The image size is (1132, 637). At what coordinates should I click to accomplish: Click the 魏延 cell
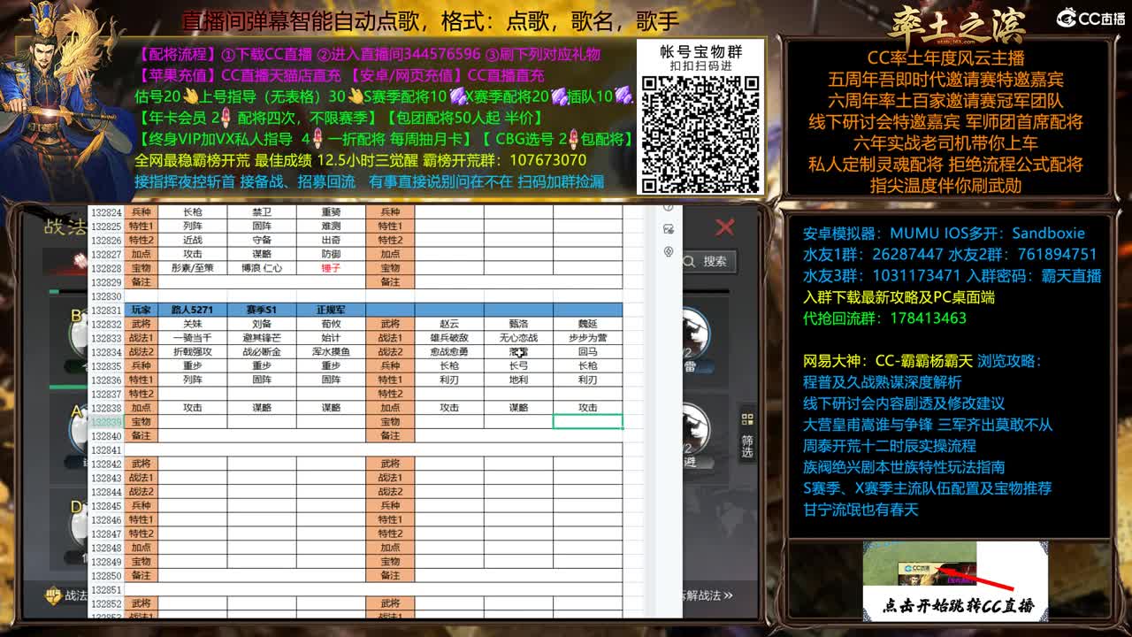click(x=587, y=324)
